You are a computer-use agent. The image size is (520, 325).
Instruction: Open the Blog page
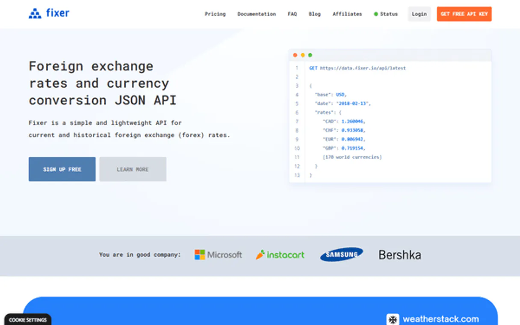(x=315, y=14)
